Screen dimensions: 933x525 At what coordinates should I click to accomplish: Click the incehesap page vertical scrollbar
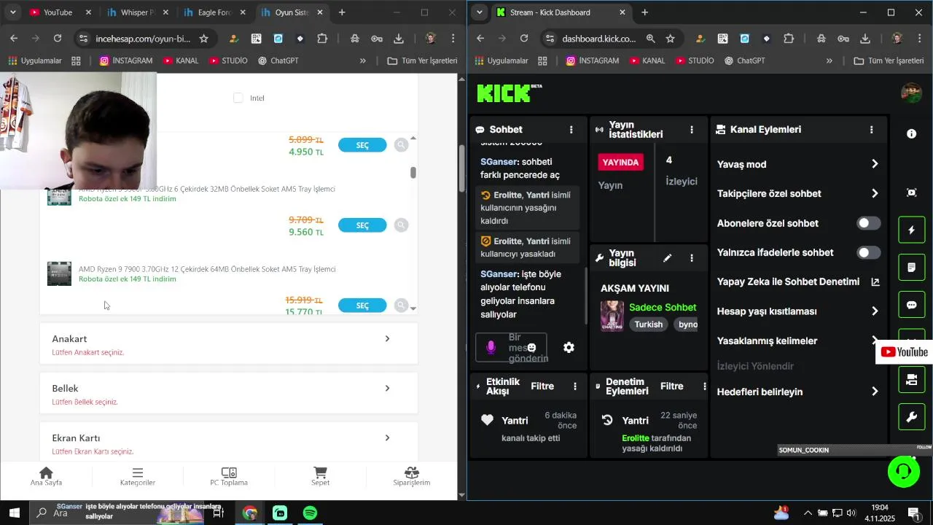pyautogui.click(x=461, y=169)
